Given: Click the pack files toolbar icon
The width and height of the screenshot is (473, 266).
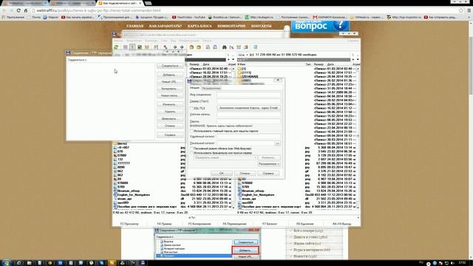Looking at the screenshot, I should pos(191,47).
